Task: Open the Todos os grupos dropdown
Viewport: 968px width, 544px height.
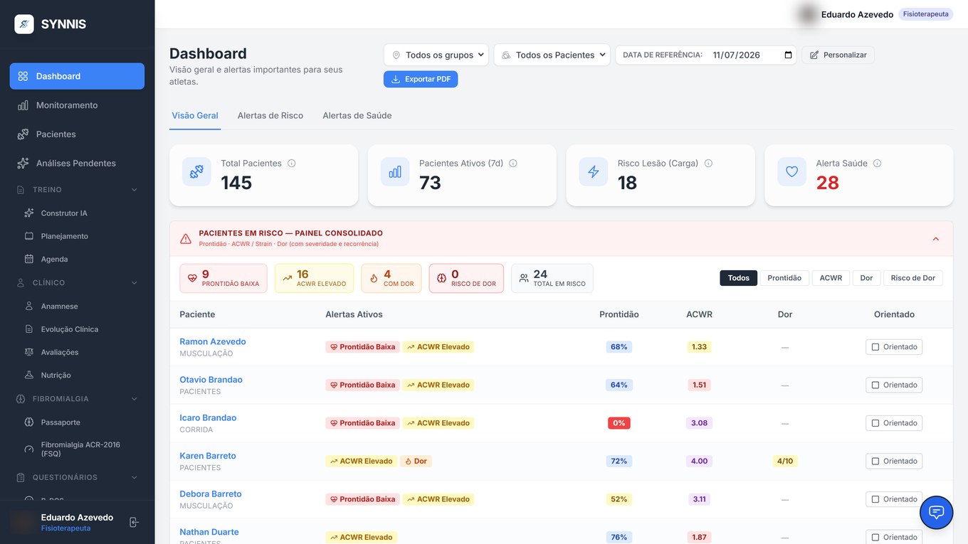Action: pyautogui.click(x=436, y=55)
